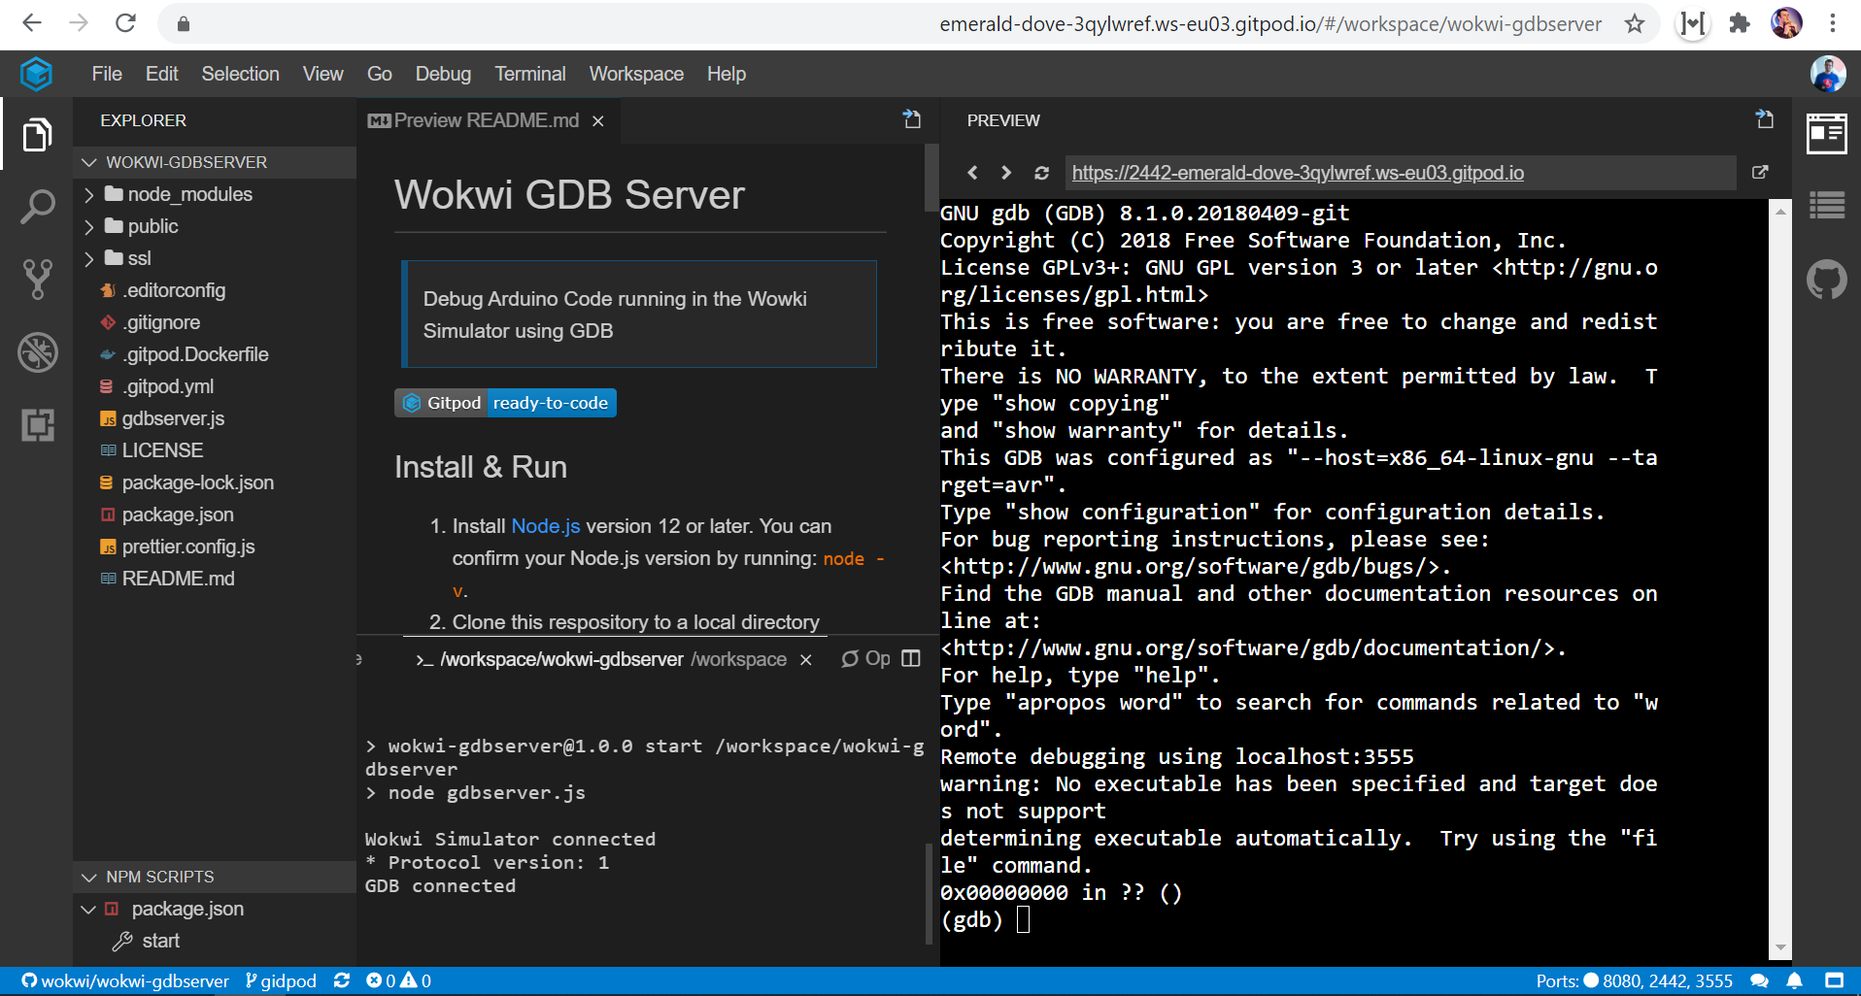
Task: Open the Outline list icon in right sidebar
Action: 1826,206
